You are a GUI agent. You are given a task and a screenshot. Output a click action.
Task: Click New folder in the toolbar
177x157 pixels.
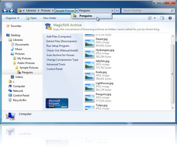click(50, 18)
